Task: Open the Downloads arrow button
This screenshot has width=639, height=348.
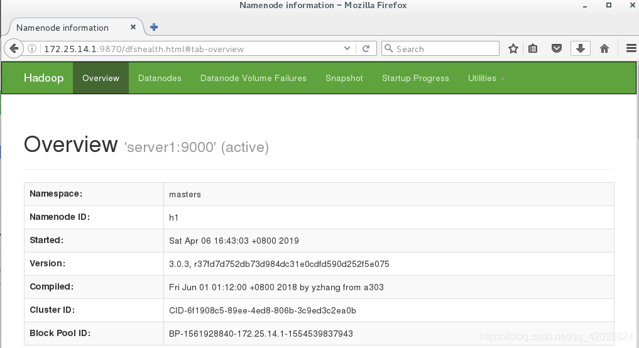Action: [x=581, y=48]
